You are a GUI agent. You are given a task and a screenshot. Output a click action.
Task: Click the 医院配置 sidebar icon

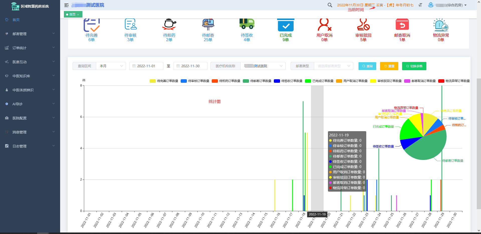[7, 118]
